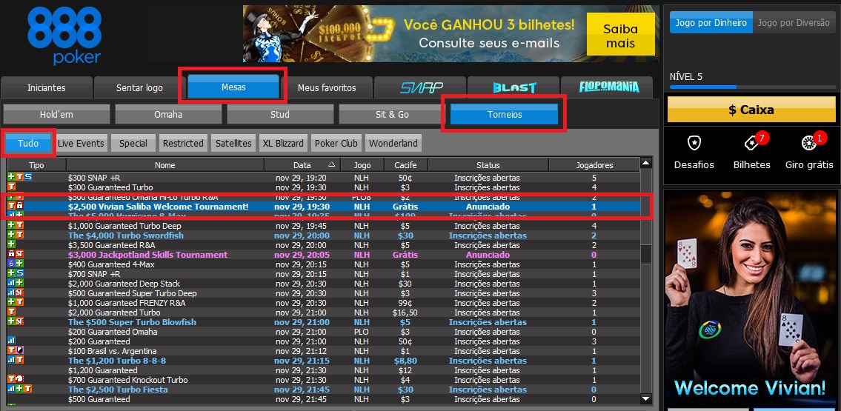Filter by Live Events
The image size is (841, 411).
pyautogui.click(x=81, y=143)
